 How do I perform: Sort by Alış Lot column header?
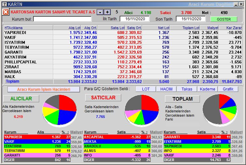(67, 28)
